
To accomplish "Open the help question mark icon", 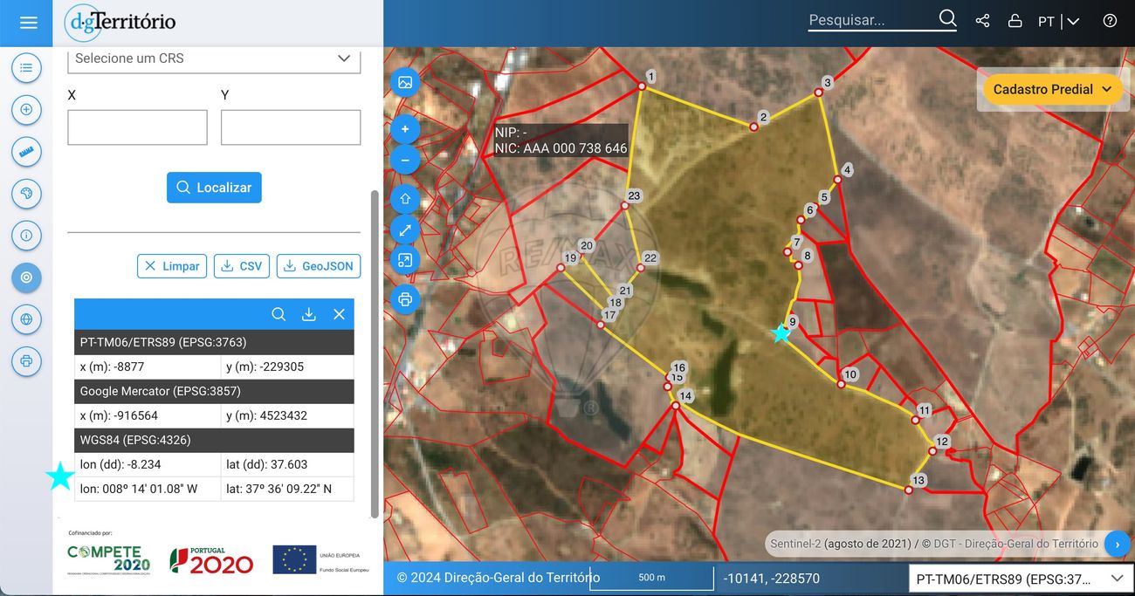I will click(1110, 21).
